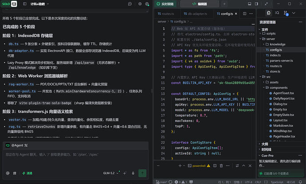Image resolution: width=306 pixels, height=184 pixels.
Task: Open the rag-worker.ts link in chat
Action: [x=21, y=84]
